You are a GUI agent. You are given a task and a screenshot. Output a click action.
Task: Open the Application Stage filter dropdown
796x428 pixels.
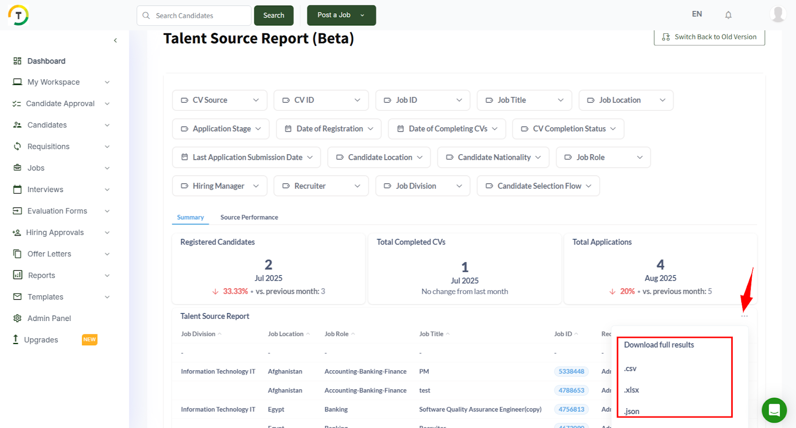click(x=220, y=129)
